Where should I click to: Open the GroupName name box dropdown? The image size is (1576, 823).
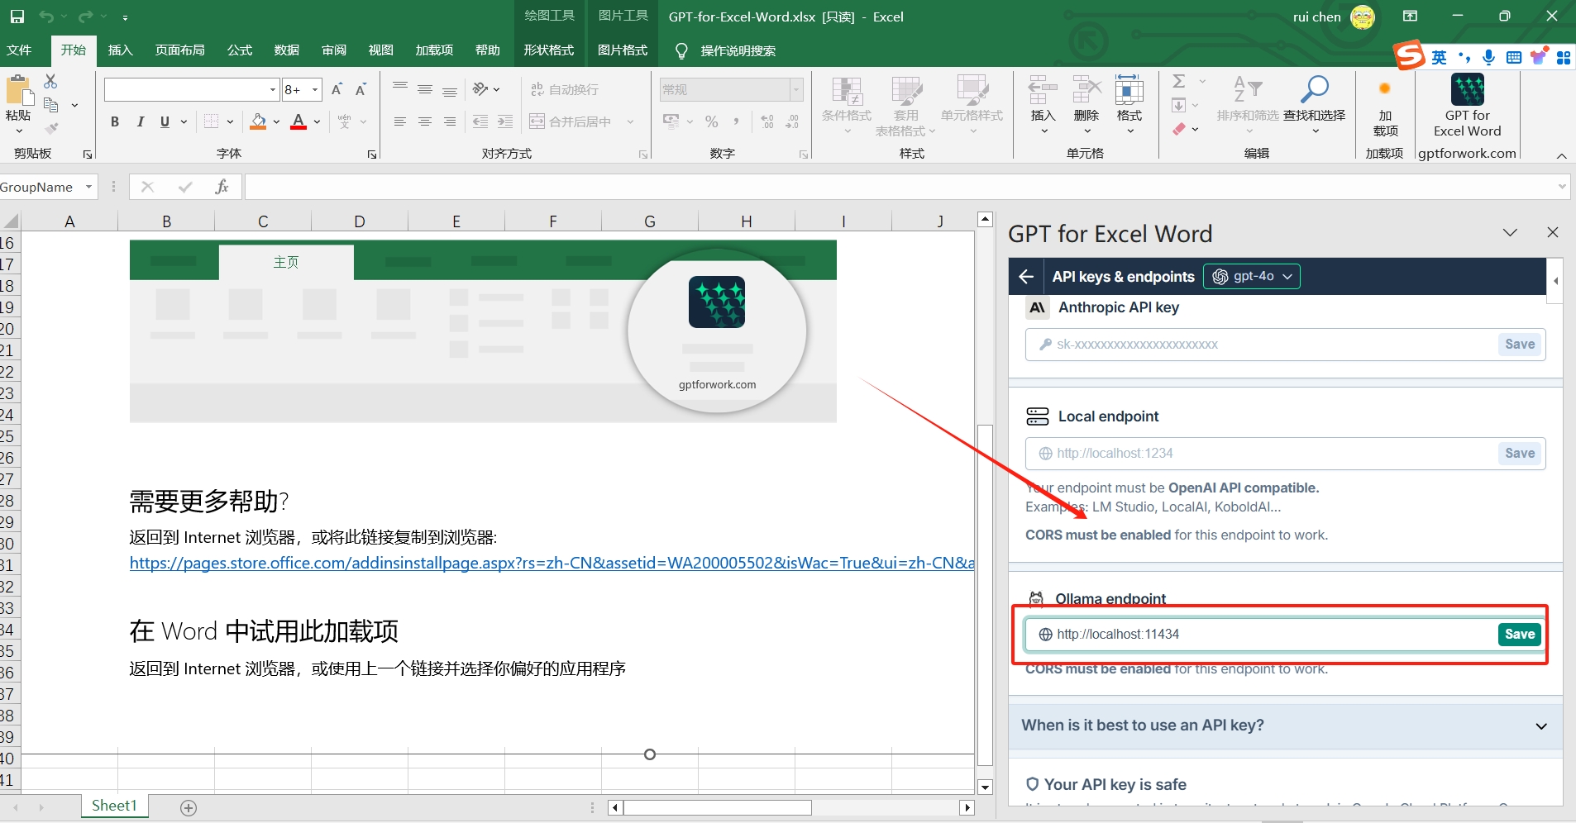pos(88,187)
